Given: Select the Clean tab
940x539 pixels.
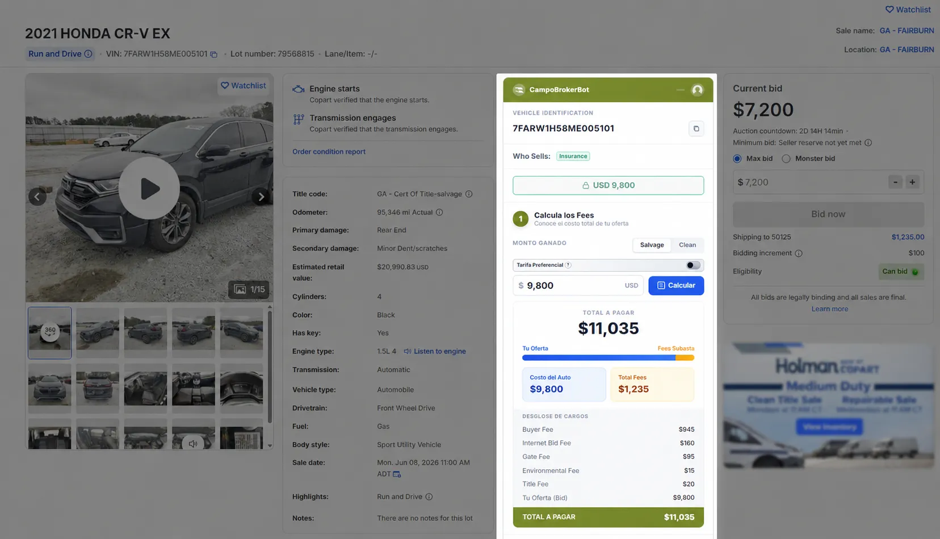Looking at the screenshot, I should click(x=687, y=245).
